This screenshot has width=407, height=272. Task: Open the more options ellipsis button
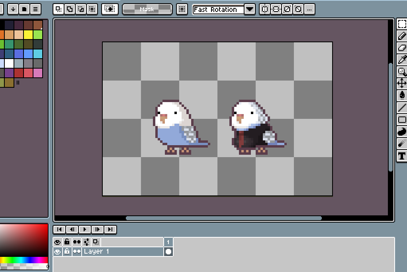tap(309, 9)
